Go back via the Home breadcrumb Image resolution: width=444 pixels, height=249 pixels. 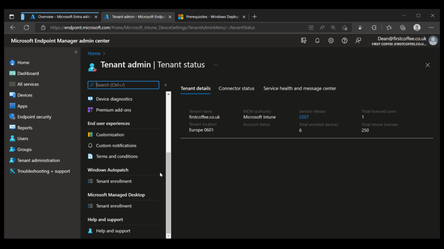coord(94,53)
